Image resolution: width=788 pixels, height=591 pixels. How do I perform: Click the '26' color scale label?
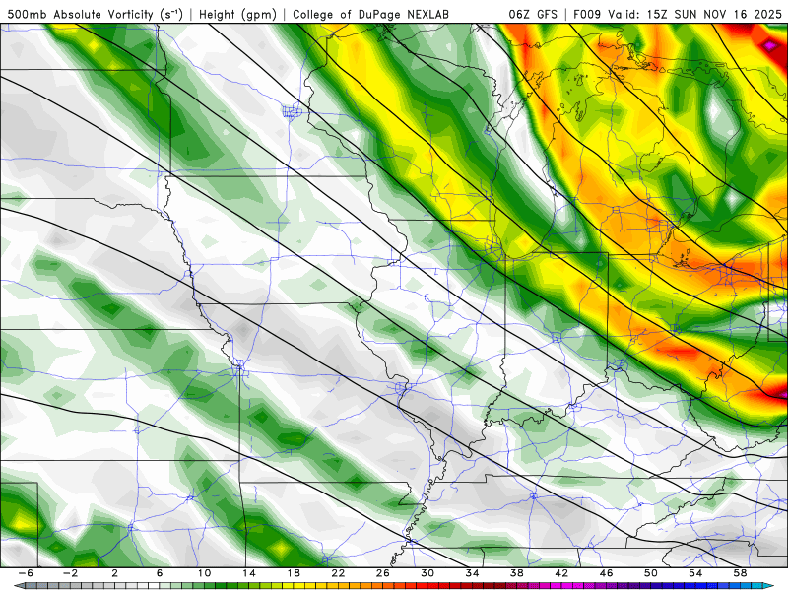click(x=383, y=573)
